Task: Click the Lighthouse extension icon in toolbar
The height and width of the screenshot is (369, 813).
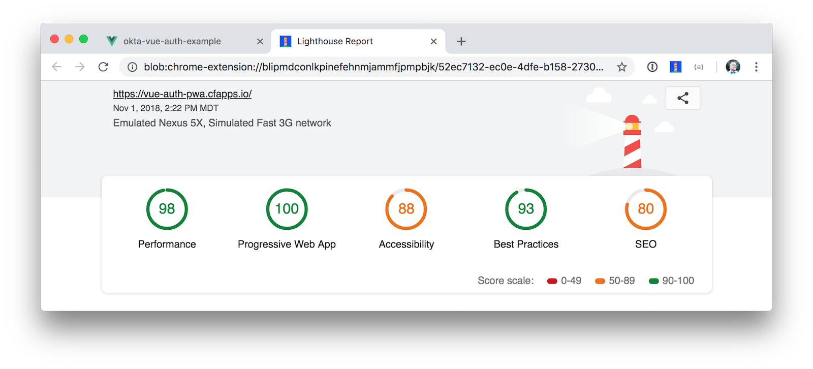Action: point(675,67)
